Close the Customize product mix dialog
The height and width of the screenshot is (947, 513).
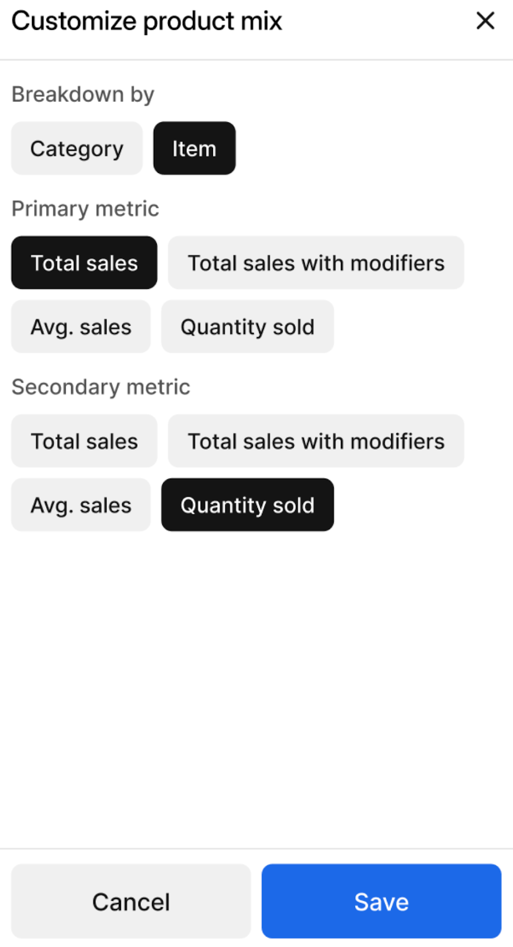click(485, 21)
